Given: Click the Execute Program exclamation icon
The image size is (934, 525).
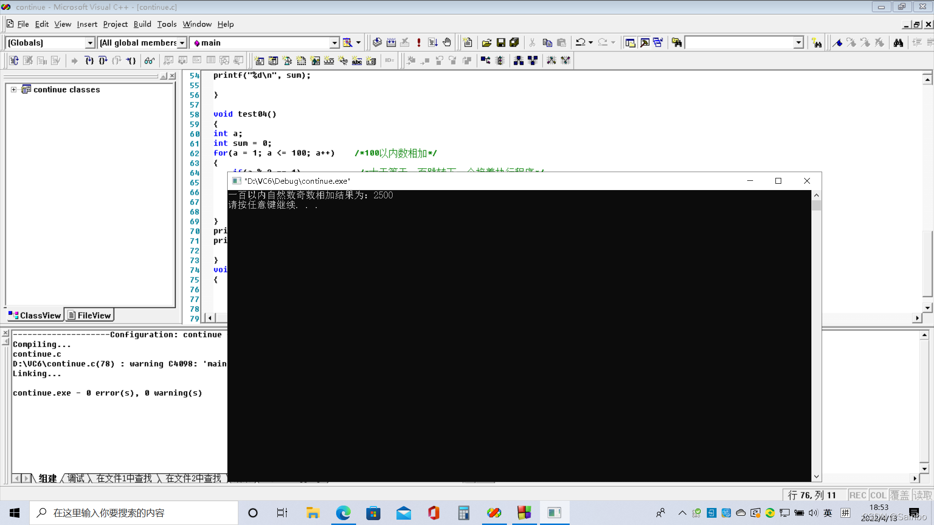Looking at the screenshot, I should point(419,43).
